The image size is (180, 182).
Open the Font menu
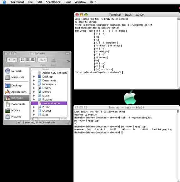click(67, 2)
